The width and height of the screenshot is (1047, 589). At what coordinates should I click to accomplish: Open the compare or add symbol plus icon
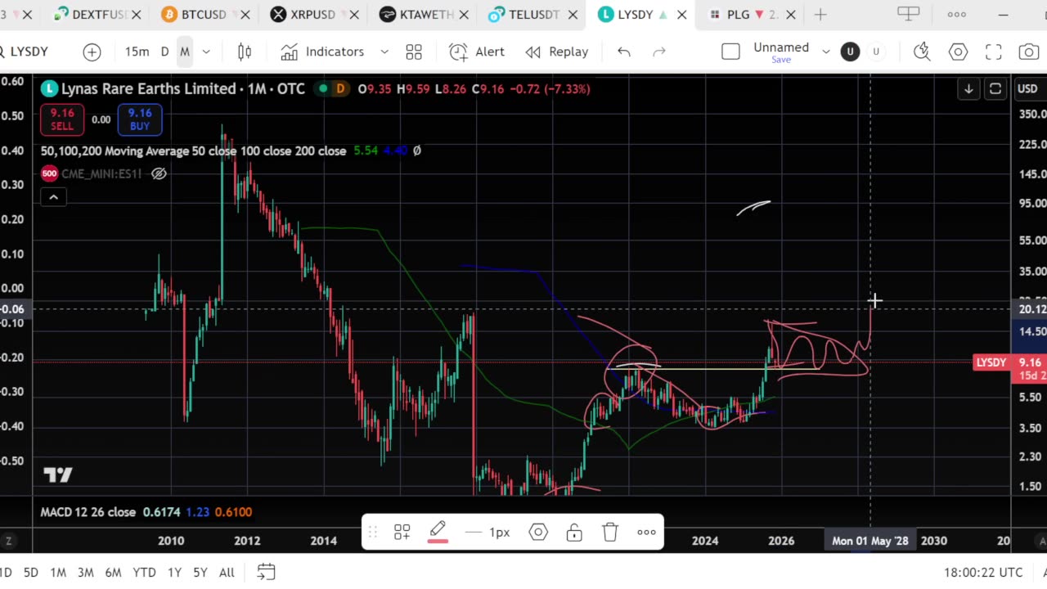(x=92, y=52)
